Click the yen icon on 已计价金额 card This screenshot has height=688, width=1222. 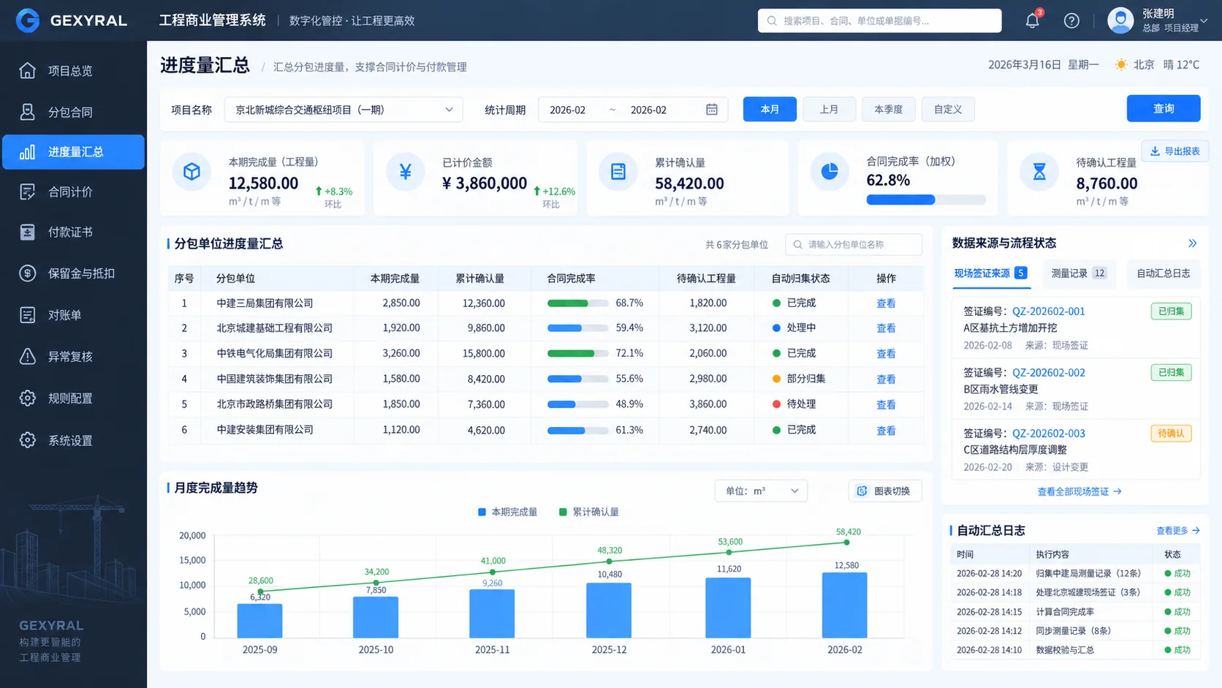[x=406, y=172]
